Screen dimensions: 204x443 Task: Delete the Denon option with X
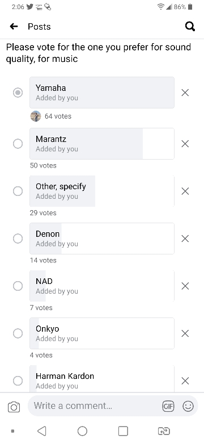pyautogui.click(x=185, y=239)
